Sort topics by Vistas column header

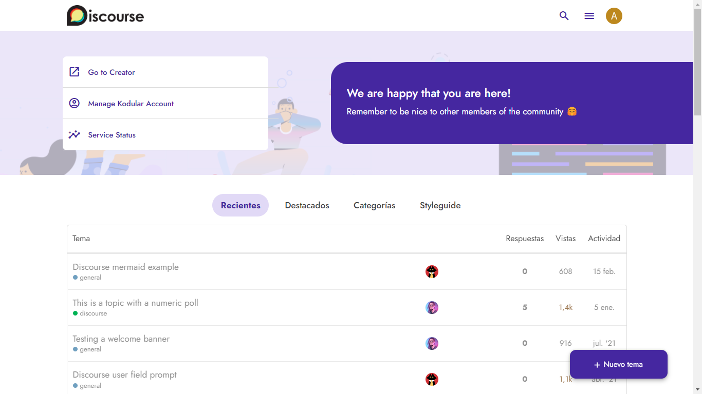(x=565, y=239)
